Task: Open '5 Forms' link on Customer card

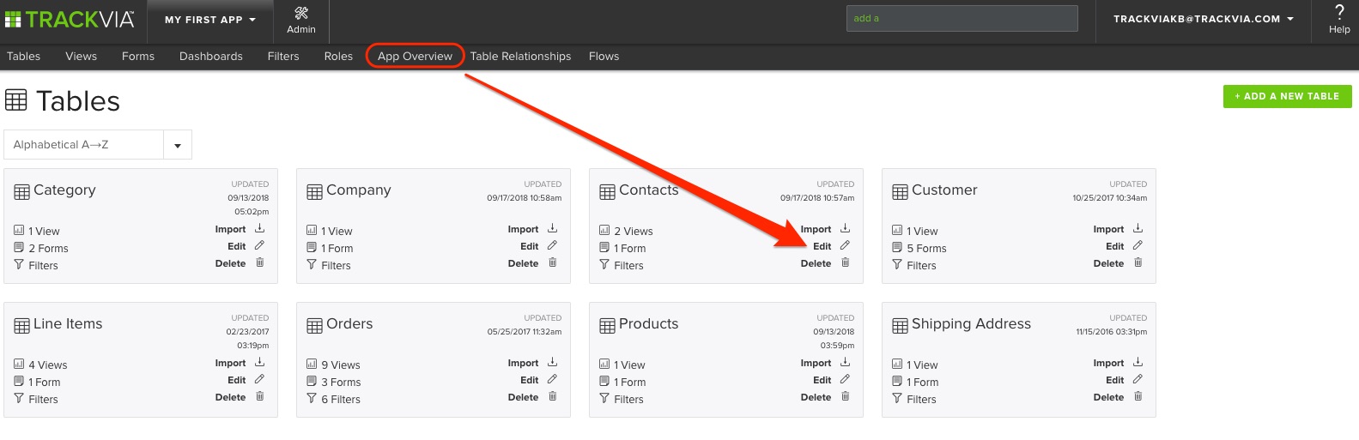Action: pyautogui.click(x=926, y=249)
